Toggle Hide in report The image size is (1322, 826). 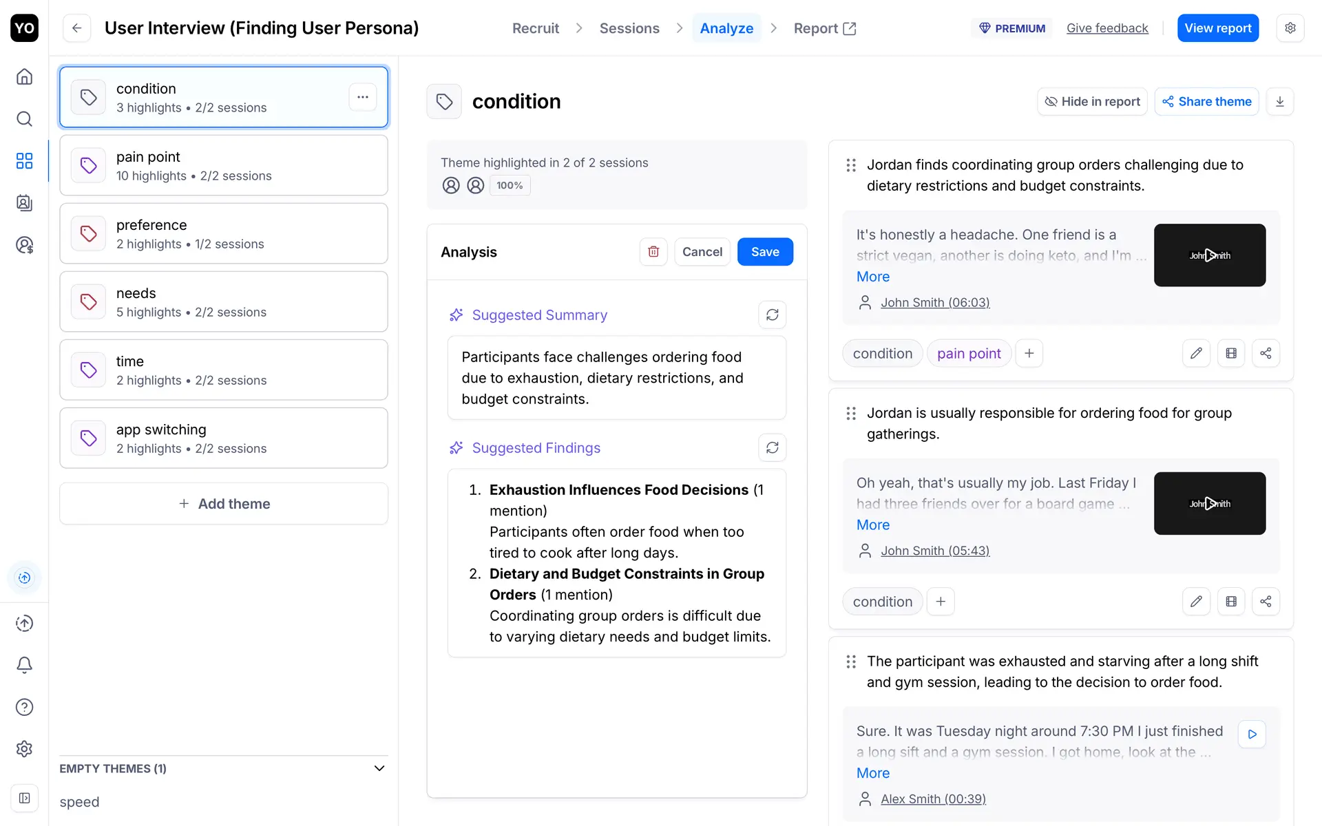[1092, 102]
